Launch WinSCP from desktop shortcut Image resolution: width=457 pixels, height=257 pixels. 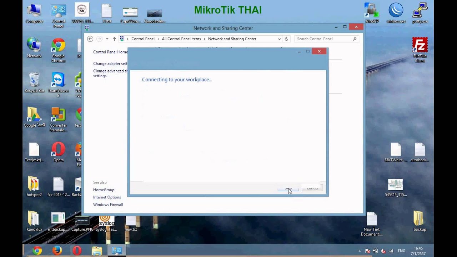[372, 14]
